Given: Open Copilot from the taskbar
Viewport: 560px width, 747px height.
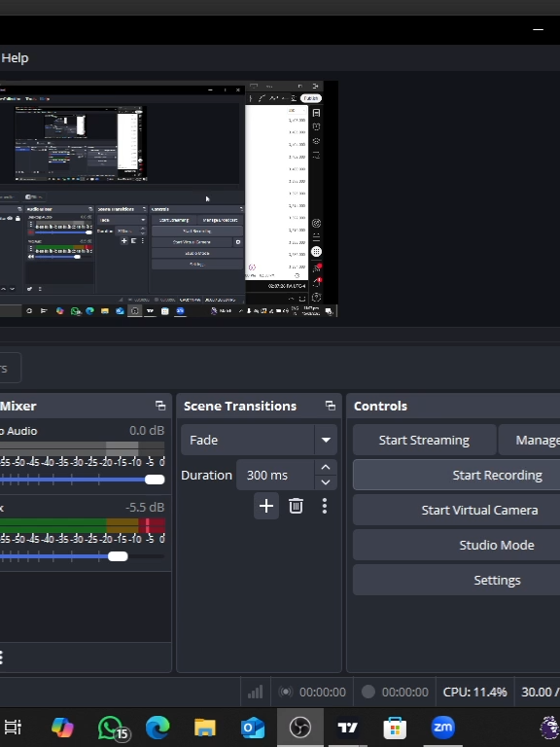Looking at the screenshot, I should (62, 727).
